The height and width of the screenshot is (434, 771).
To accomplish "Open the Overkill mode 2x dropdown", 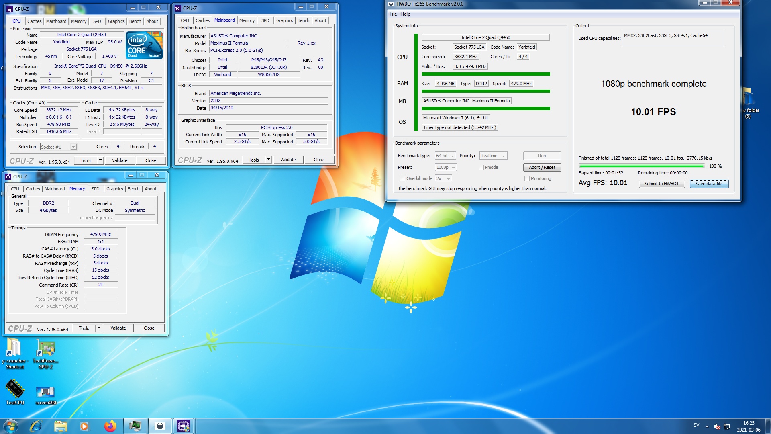I will (x=443, y=179).
